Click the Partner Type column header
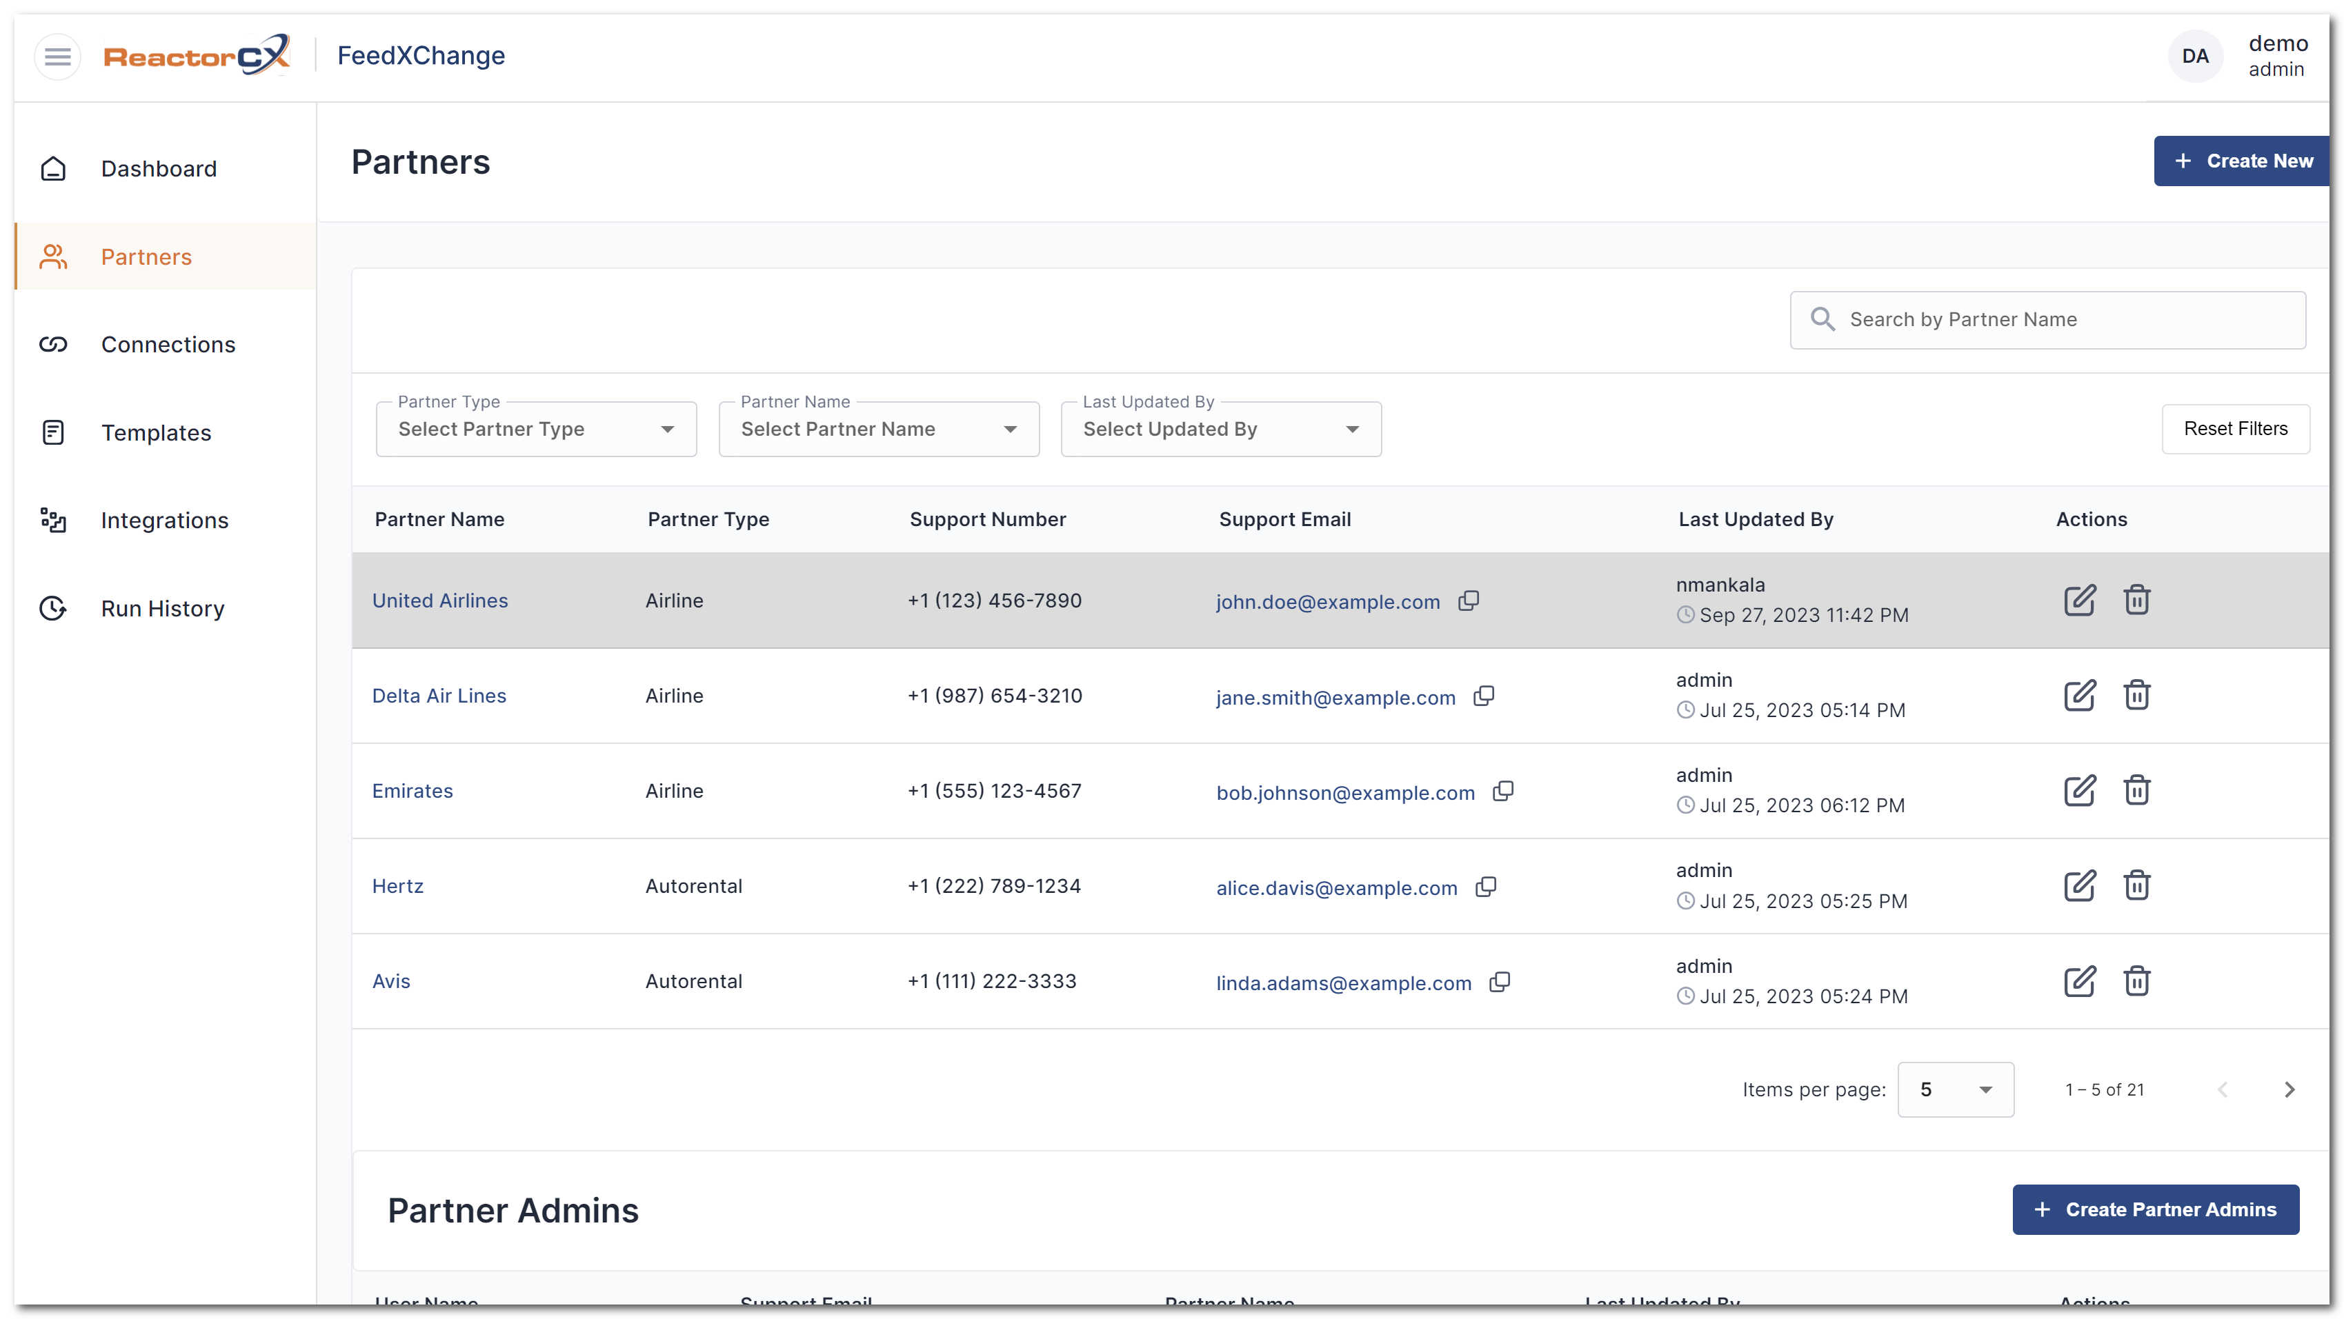Viewport: 2344px width, 1319px height. click(x=709, y=519)
